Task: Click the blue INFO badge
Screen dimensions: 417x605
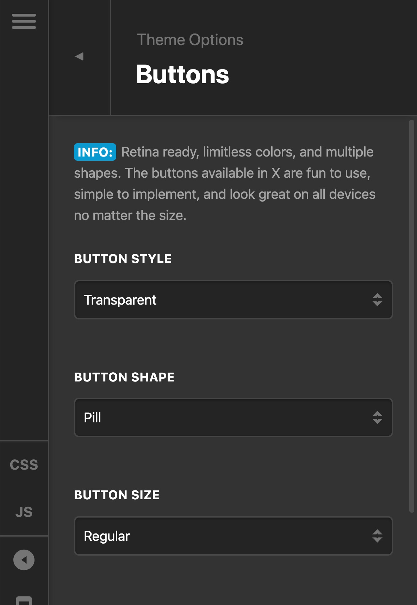Action: [95, 152]
